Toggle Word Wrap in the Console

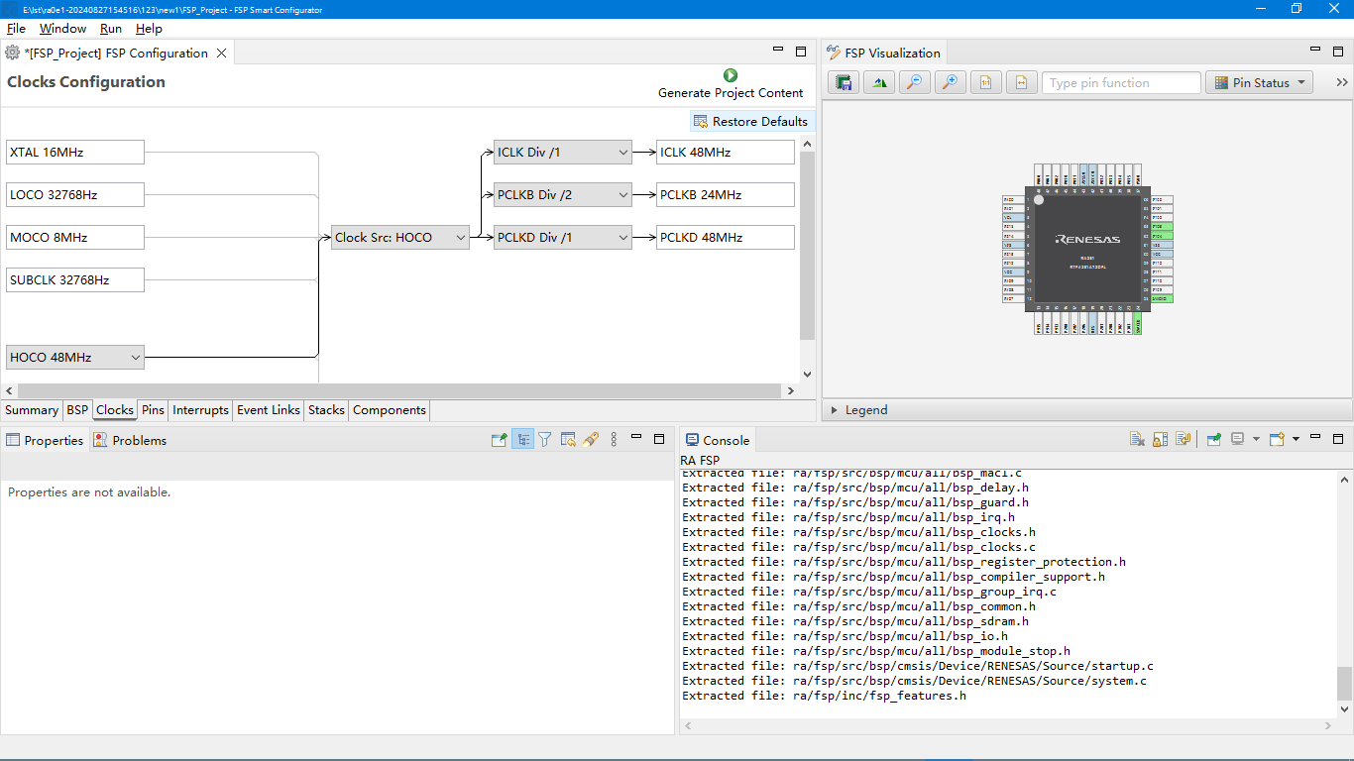pos(1183,440)
